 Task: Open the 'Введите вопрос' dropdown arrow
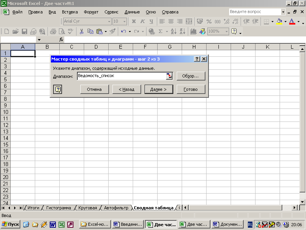click(x=283, y=12)
